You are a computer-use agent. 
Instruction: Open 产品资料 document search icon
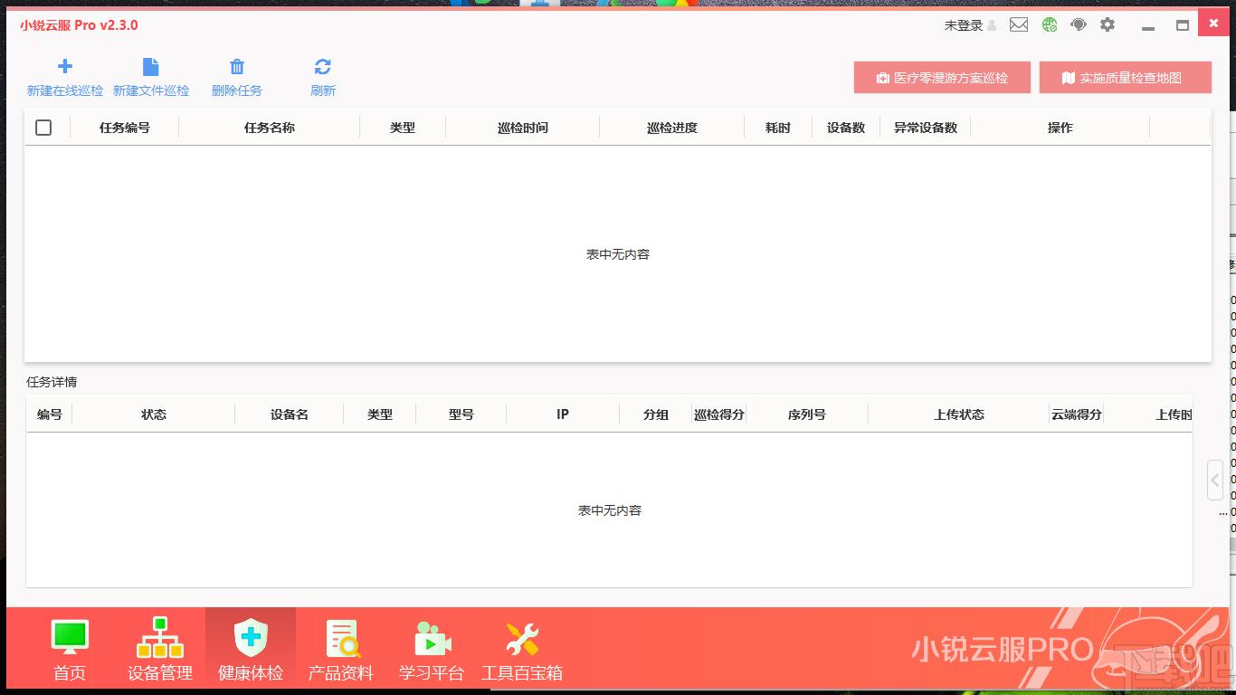[342, 638]
